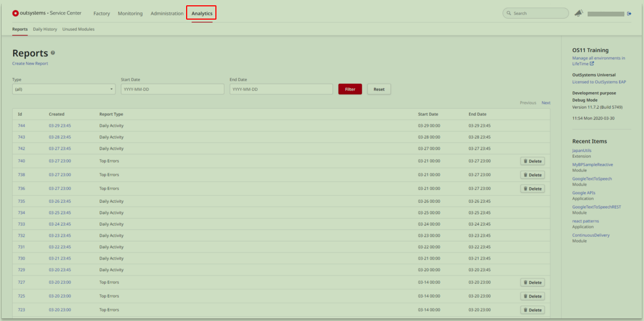Click the Start Date input field
Screen dimensions: 644x321
pyautogui.click(x=172, y=89)
